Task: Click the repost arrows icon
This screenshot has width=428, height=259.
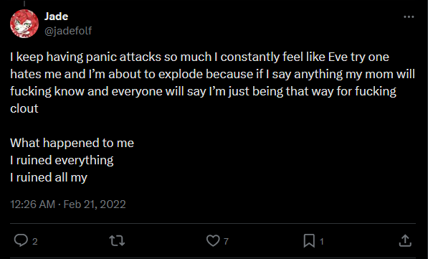Action: point(117,240)
